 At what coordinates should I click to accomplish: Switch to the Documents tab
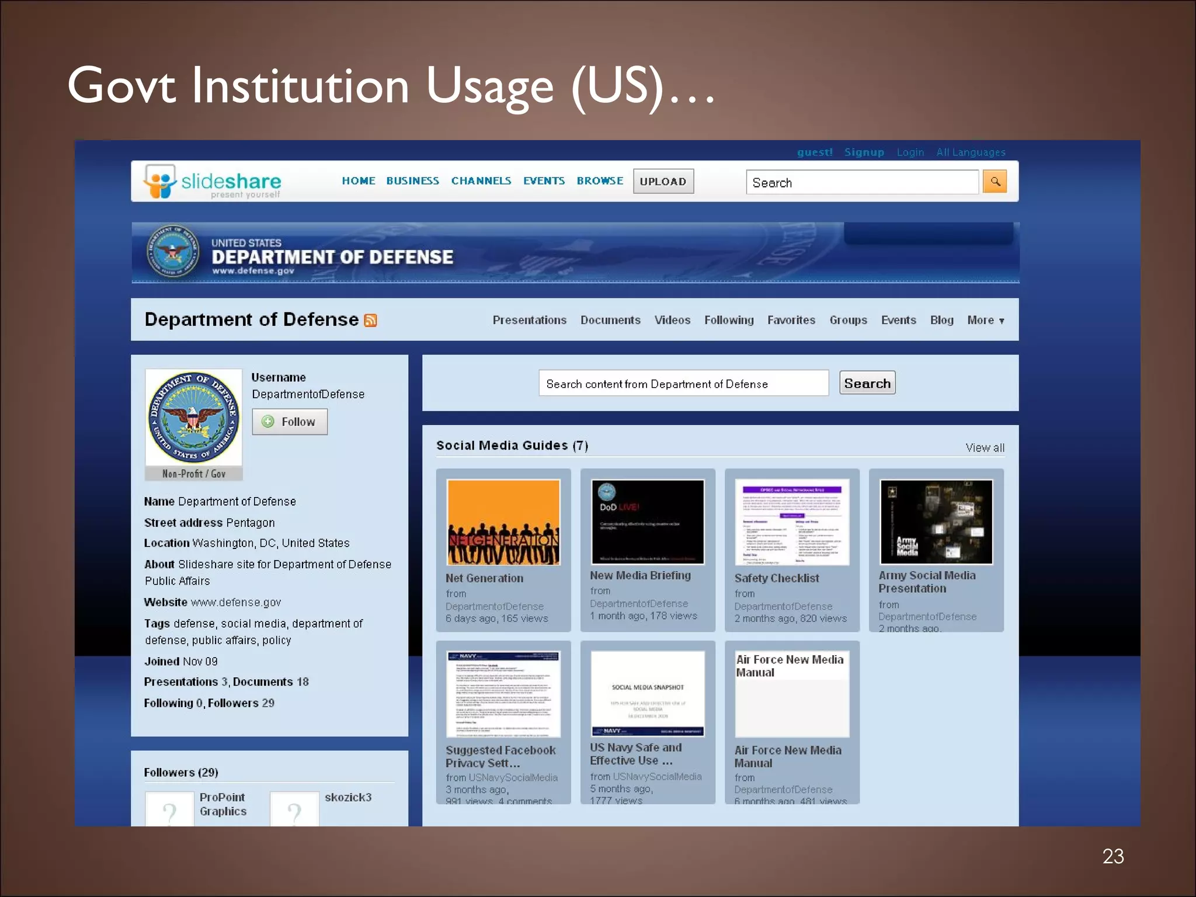(x=610, y=321)
